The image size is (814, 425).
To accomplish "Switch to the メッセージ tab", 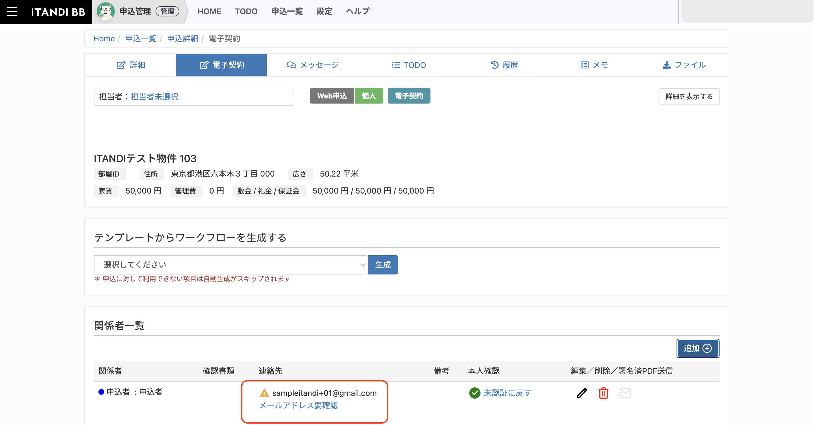I will click(x=313, y=65).
